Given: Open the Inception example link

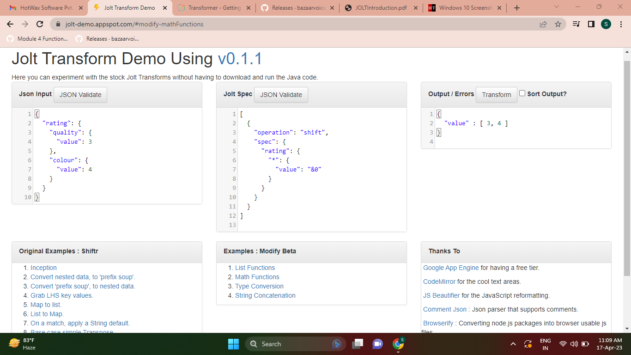Looking at the screenshot, I should 43,268.
